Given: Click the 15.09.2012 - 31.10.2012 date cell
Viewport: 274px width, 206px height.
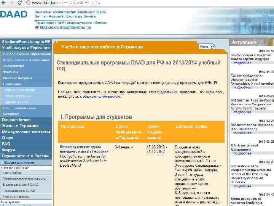Looking at the screenshot, I should tap(157, 149).
